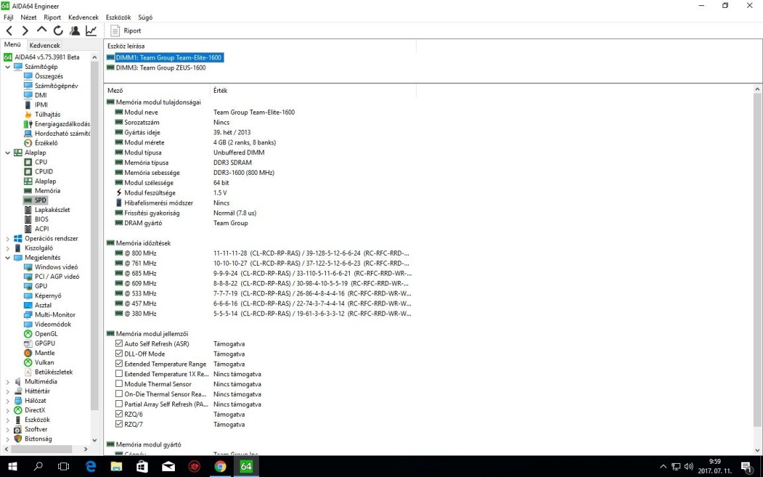Open Windows videó tree item
This screenshot has height=477, width=763.
(56, 267)
